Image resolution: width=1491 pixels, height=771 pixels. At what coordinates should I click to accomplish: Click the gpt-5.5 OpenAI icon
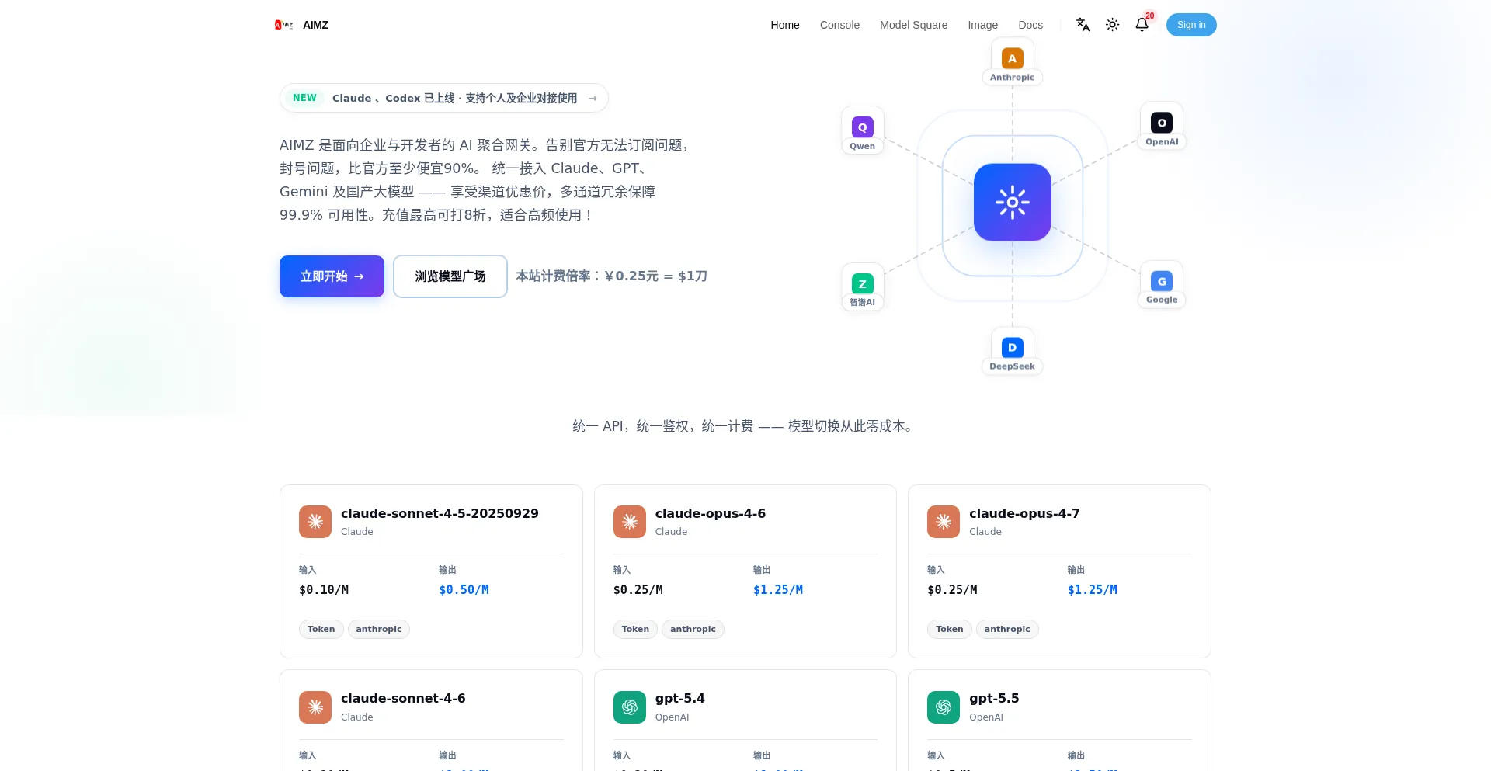coord(944,707)
